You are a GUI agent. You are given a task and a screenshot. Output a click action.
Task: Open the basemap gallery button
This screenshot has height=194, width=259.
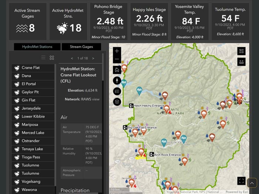(241, 51)
